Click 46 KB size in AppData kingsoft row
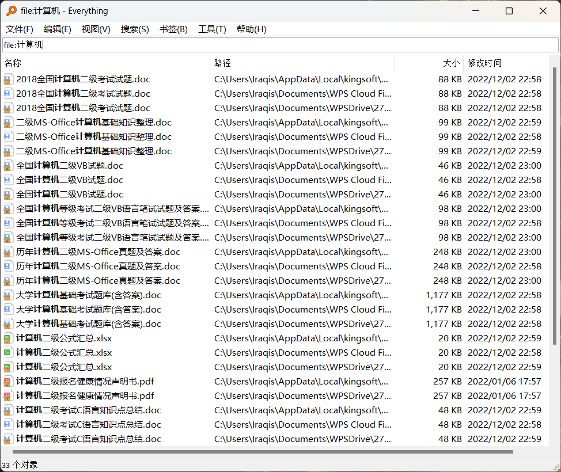561x472 pixels. pyautogui.click(x=450, y=166)
